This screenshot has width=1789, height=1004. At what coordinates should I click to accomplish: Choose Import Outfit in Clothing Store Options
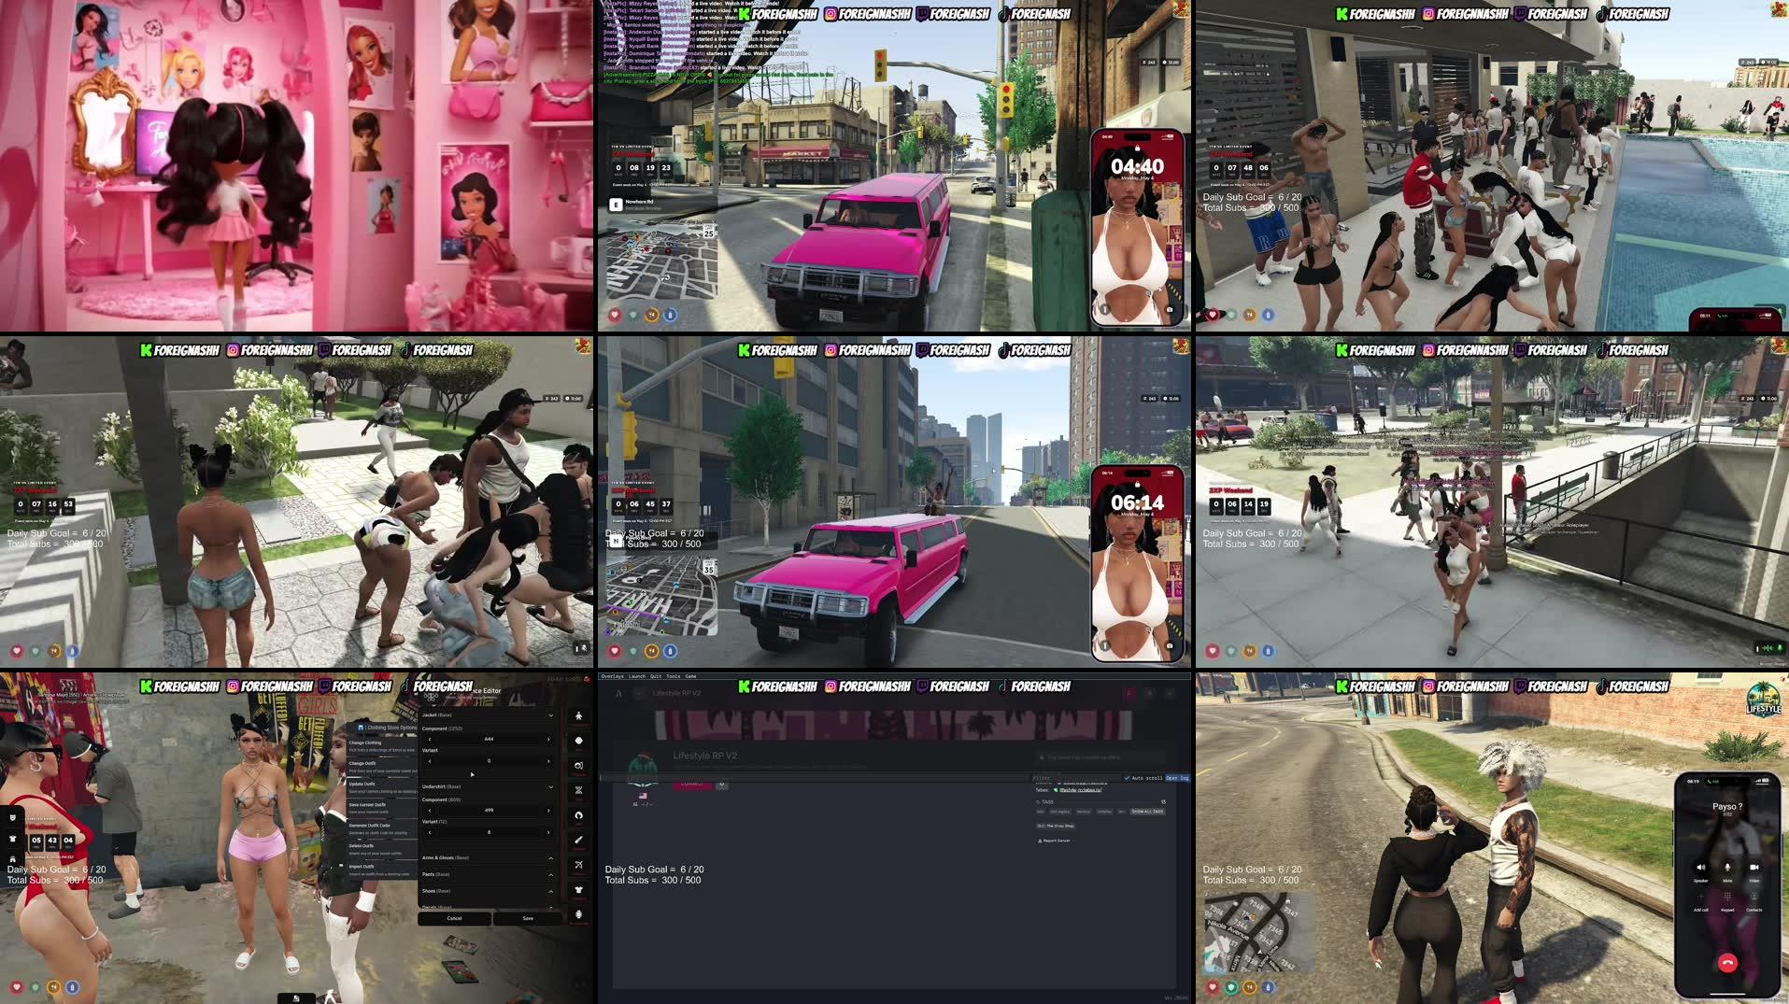(x=382, y=870)
